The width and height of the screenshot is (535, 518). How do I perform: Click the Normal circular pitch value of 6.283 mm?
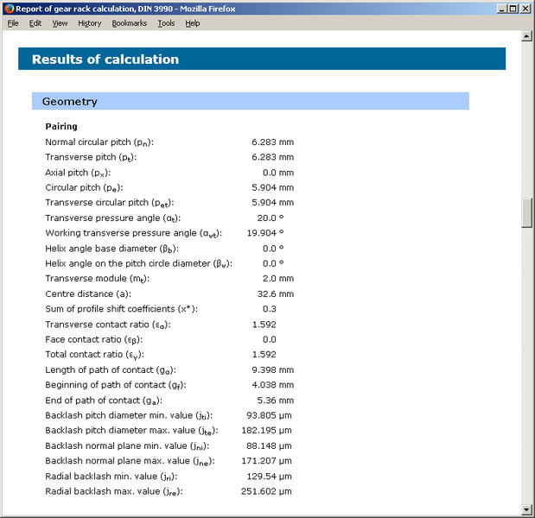pos(272,142)
